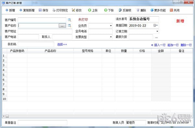195x128 pixels.
Task: Go to next record with 下张
Action: [109, 10]
